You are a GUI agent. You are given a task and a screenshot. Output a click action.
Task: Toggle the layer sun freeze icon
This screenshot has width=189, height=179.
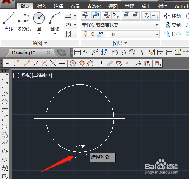click(x=93, y=34)
